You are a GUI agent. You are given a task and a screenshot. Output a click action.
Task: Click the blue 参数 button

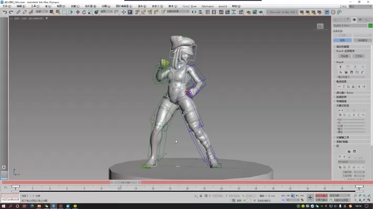pos(343,40)
